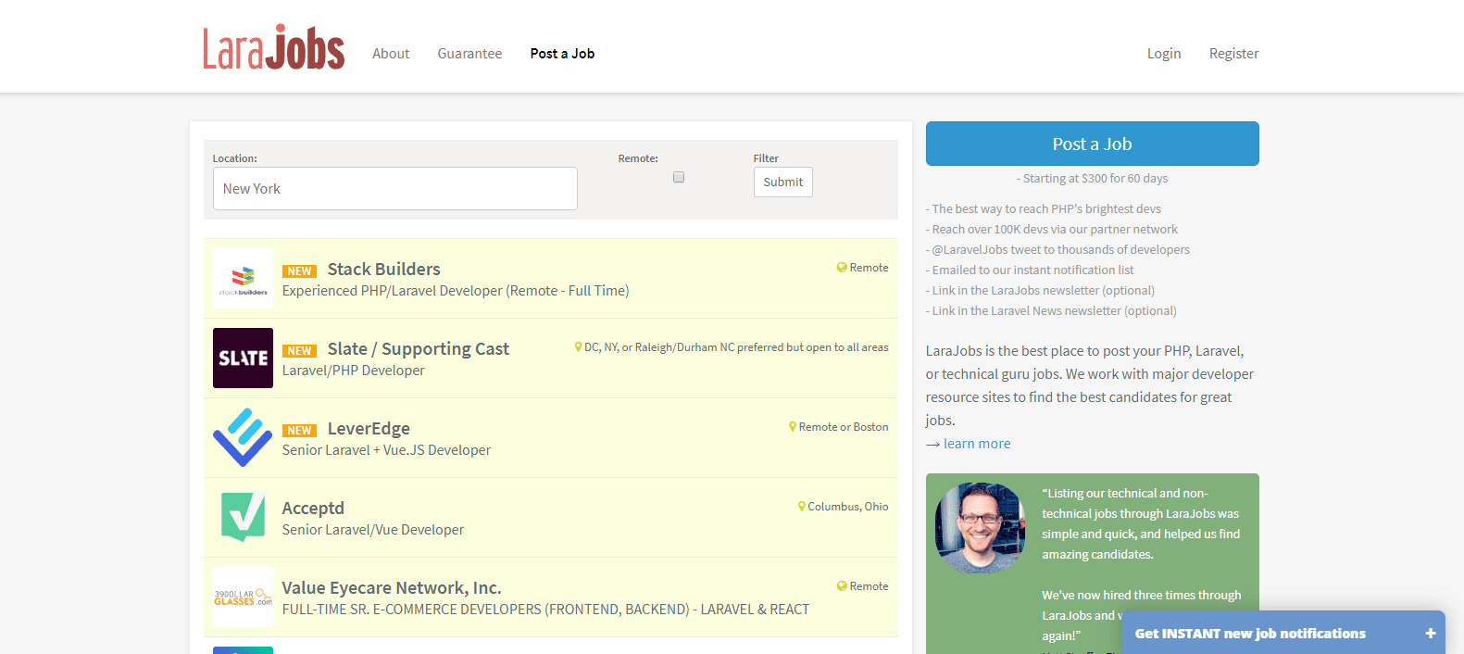Click 'Remote or Boston' location text

[844, 427]
